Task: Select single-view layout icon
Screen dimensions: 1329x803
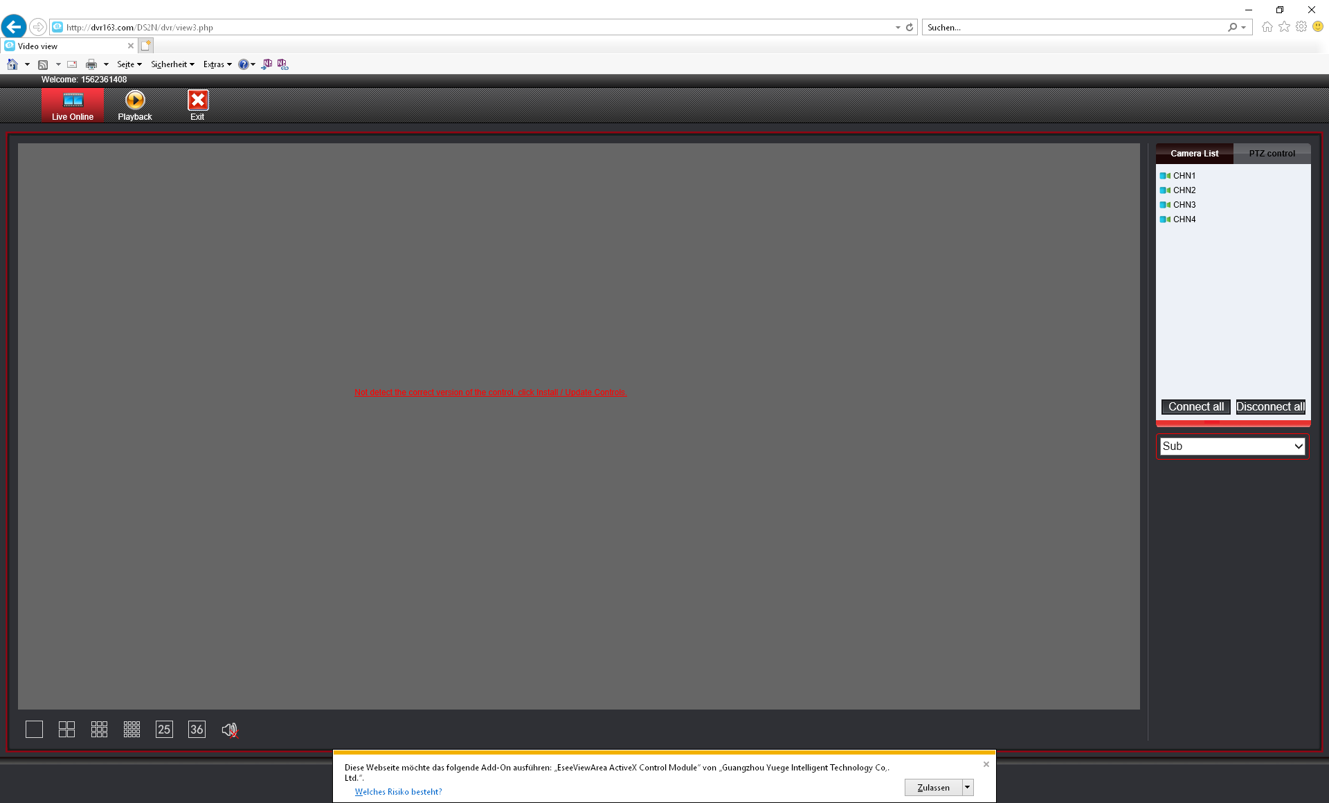Action: [34, 729]
